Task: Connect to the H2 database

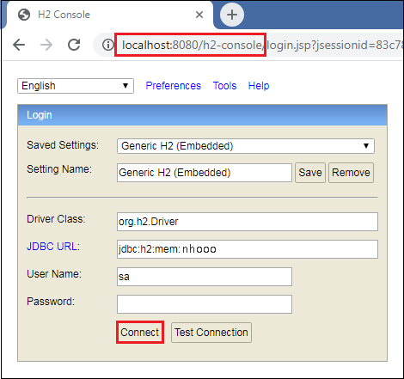Action: coord(140,333)
